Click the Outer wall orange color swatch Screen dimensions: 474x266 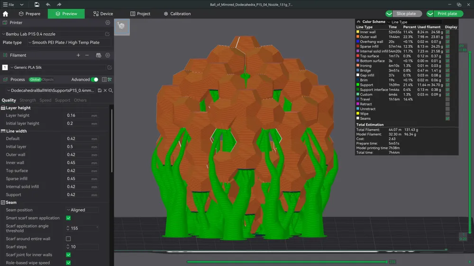(x=358, y=37)
